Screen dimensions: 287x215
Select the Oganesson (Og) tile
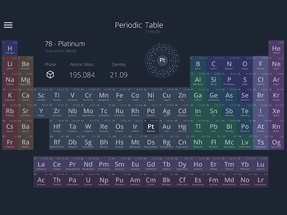[x=276, y=142]
